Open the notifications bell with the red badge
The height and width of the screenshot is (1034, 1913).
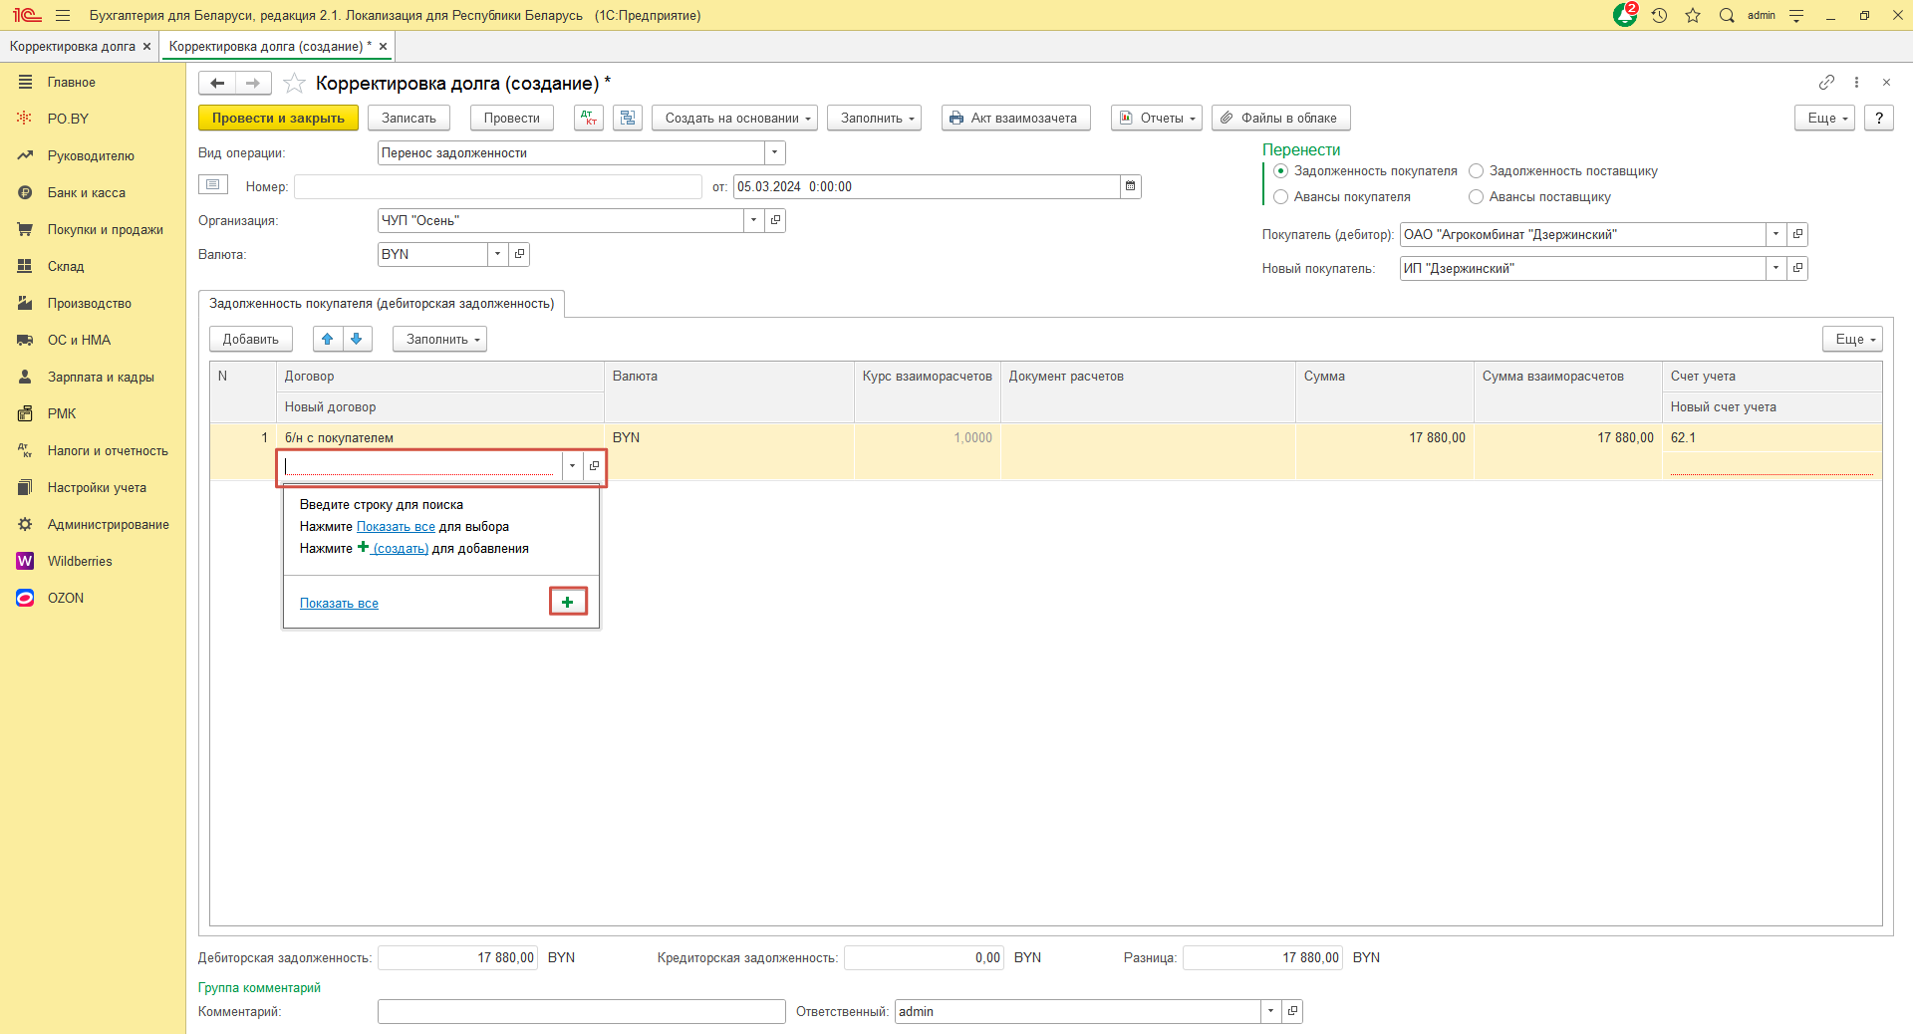pyautogui.click(x=1625, y=15)
